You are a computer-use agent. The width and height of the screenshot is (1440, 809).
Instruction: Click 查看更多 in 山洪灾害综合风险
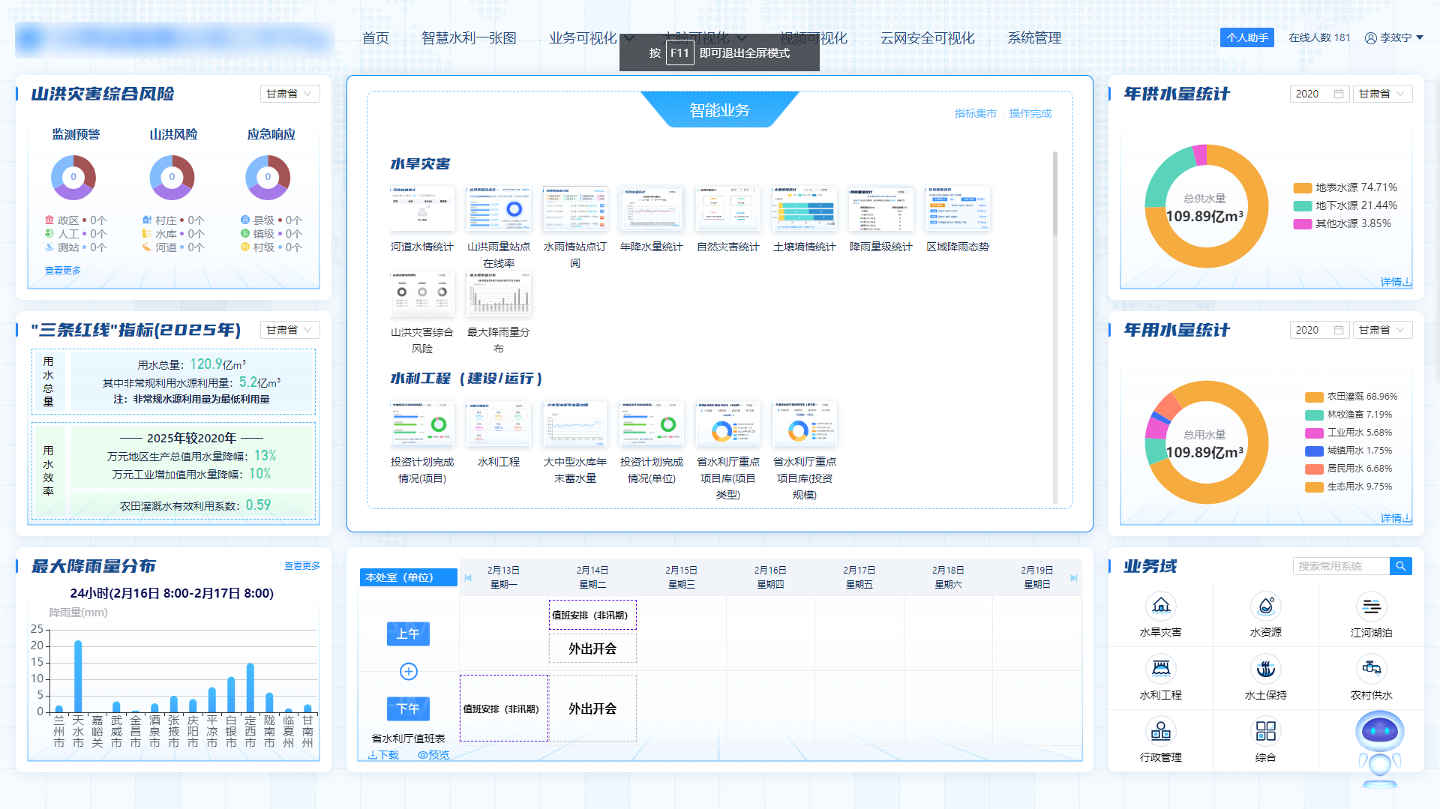click(x=63, y=271)
